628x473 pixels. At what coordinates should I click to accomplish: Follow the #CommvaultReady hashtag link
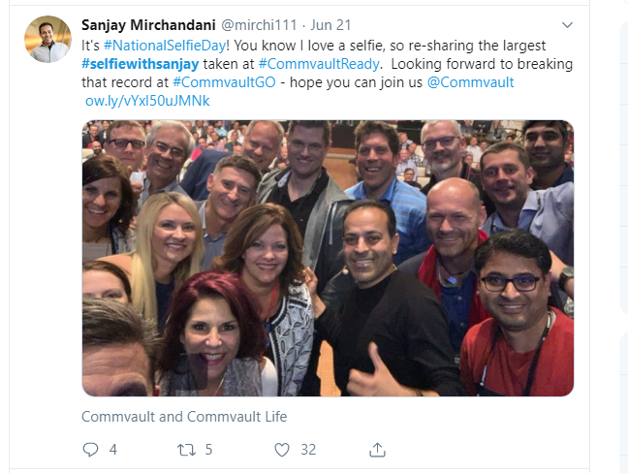(319, 64)
